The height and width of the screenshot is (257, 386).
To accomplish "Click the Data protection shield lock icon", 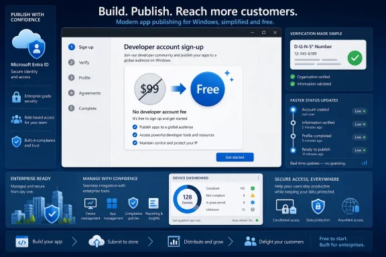I will click(318, 206).
